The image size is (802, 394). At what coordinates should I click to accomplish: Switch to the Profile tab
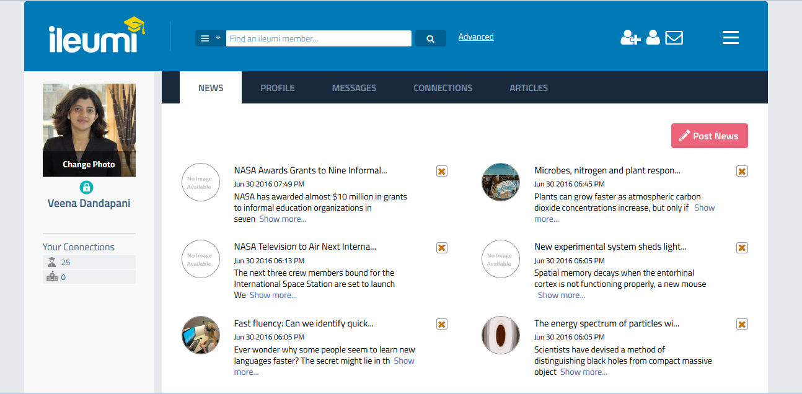(x=277, y=88)
